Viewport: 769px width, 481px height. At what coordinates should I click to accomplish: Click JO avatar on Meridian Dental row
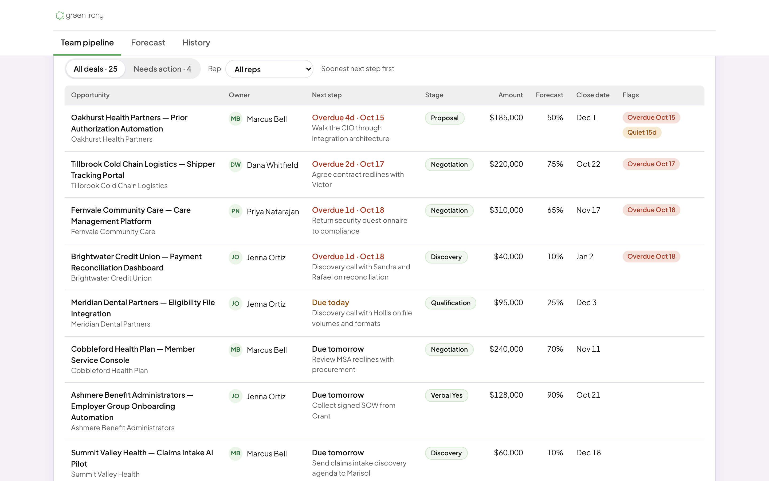[x=236, y=304]
